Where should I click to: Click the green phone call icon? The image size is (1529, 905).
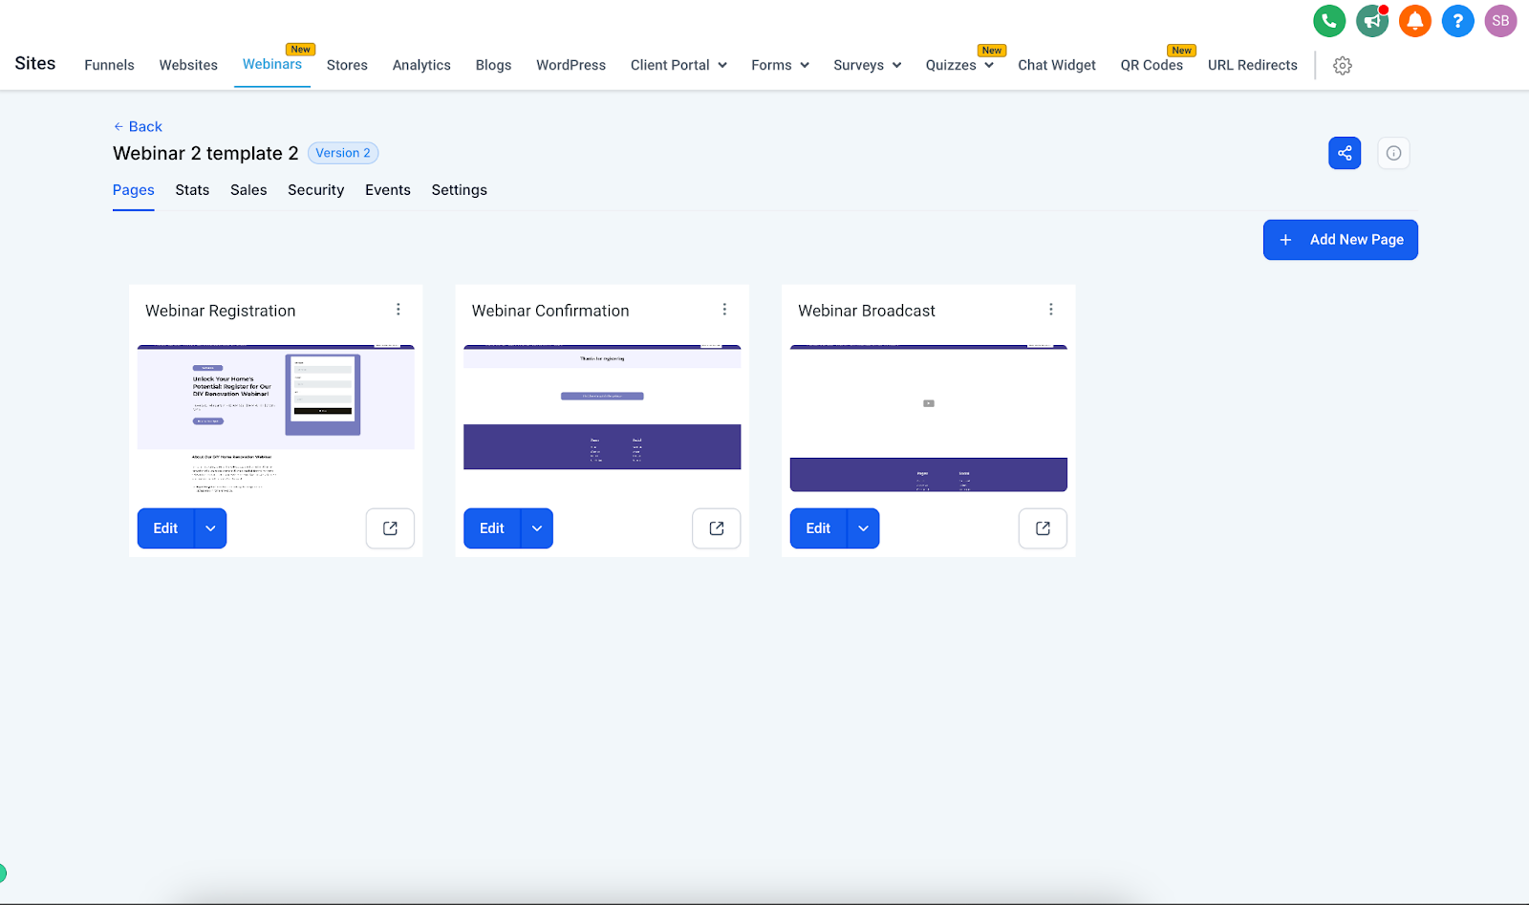1328,21
